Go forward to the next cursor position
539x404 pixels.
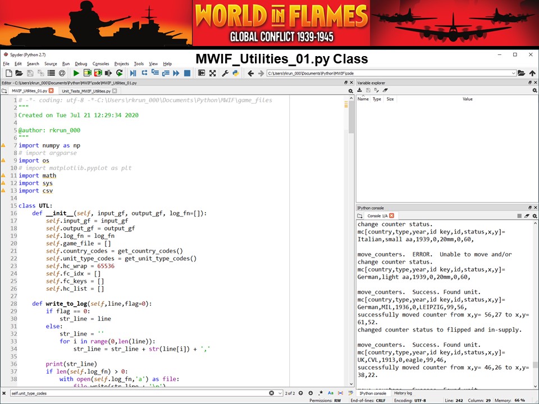tap(261, 73)
